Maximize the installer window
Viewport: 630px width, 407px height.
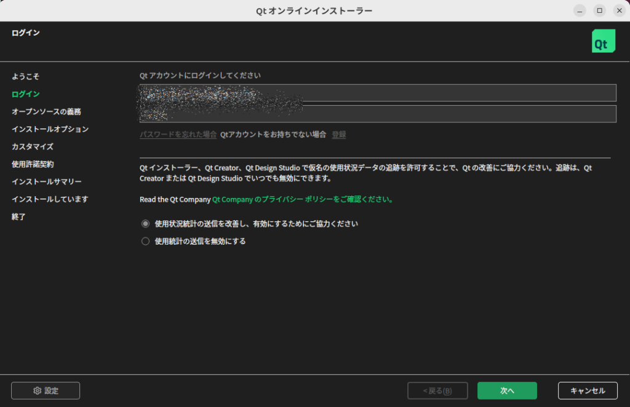(599, 10)
